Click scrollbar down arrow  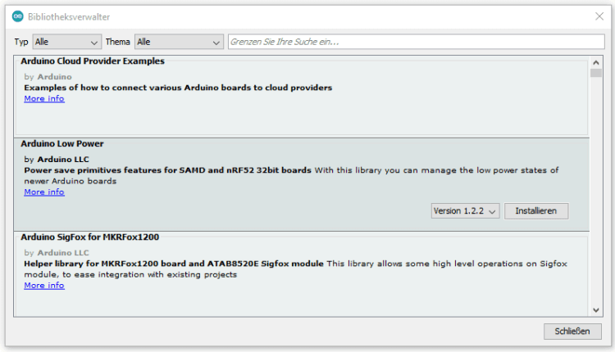pyautogui.click(x=596, y=310)
